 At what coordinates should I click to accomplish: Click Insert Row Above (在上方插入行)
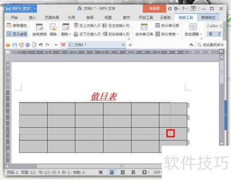[87, 25]
